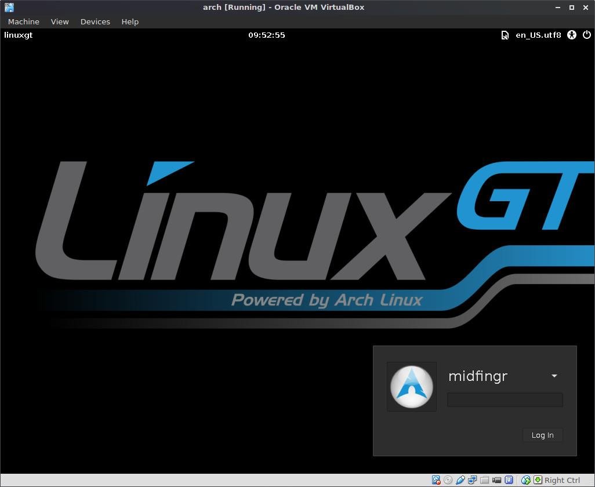This screenshot has height=487, width=595.
Task: Click the Log In button
Action: coord(542,435)
